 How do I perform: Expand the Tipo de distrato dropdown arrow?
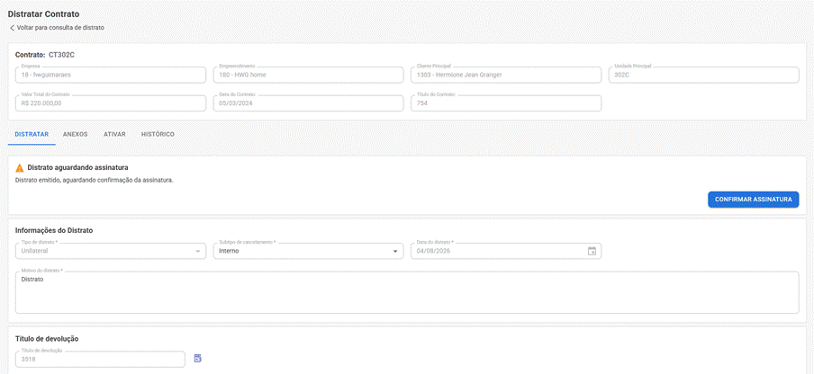point(197,251)
